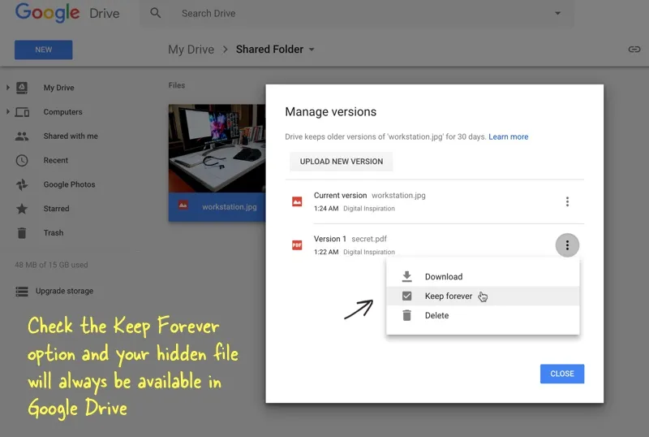Click the Recent clock icon
Viewport: 649px width, 437px height.
(x=22, y=161)
